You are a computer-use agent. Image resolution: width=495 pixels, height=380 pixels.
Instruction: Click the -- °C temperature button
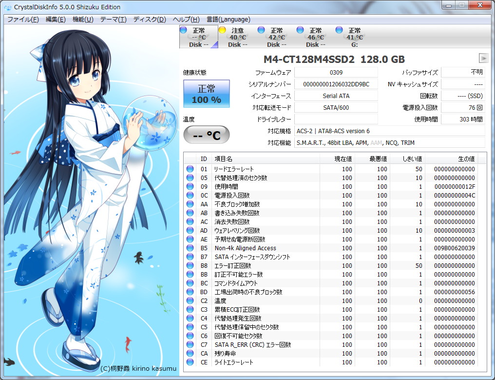point(206,135)
